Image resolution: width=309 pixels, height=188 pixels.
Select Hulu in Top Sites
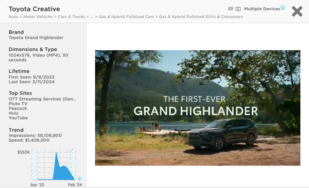13,113
